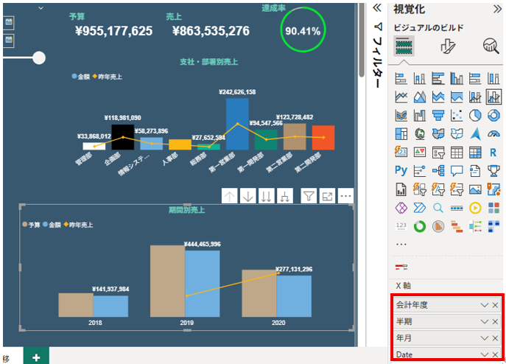The width and height of the screenshot is (506, 364).
Task: Open the 年月 field dropdown
Action: point(484,338)
